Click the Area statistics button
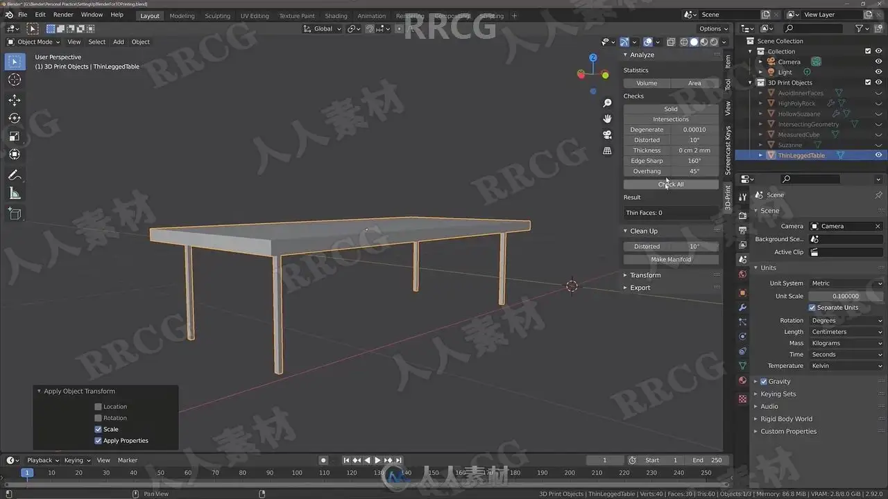This screenshot has height=499, width=888. coord(694,83)
